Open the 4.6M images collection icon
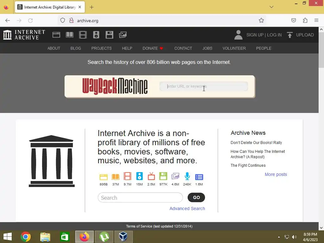Viewport: 324px width, 243px height. pos(175,176)
